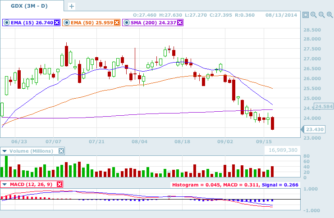The height and width of the screenshot is (218, 334).
Task: Close the MACD (12, 26, 9) panel
Action: click(x=59, y=184)
